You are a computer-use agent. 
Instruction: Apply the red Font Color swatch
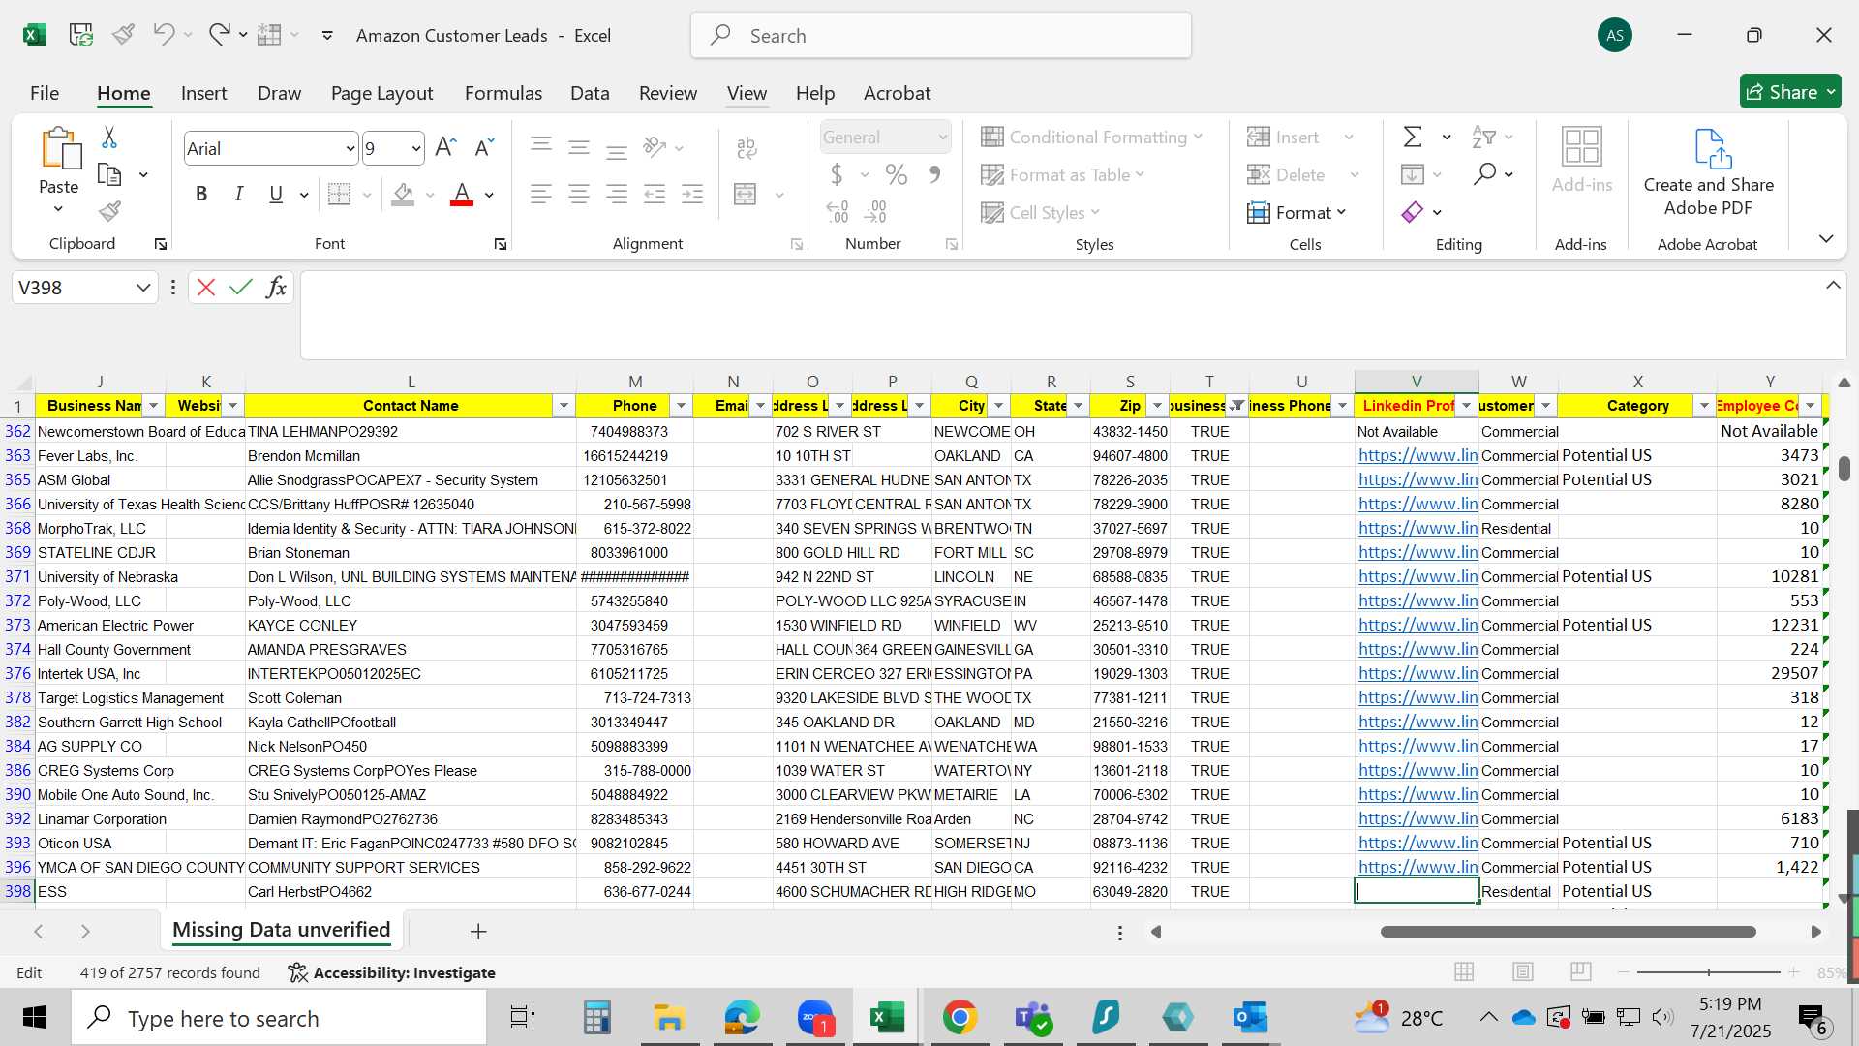463,194
